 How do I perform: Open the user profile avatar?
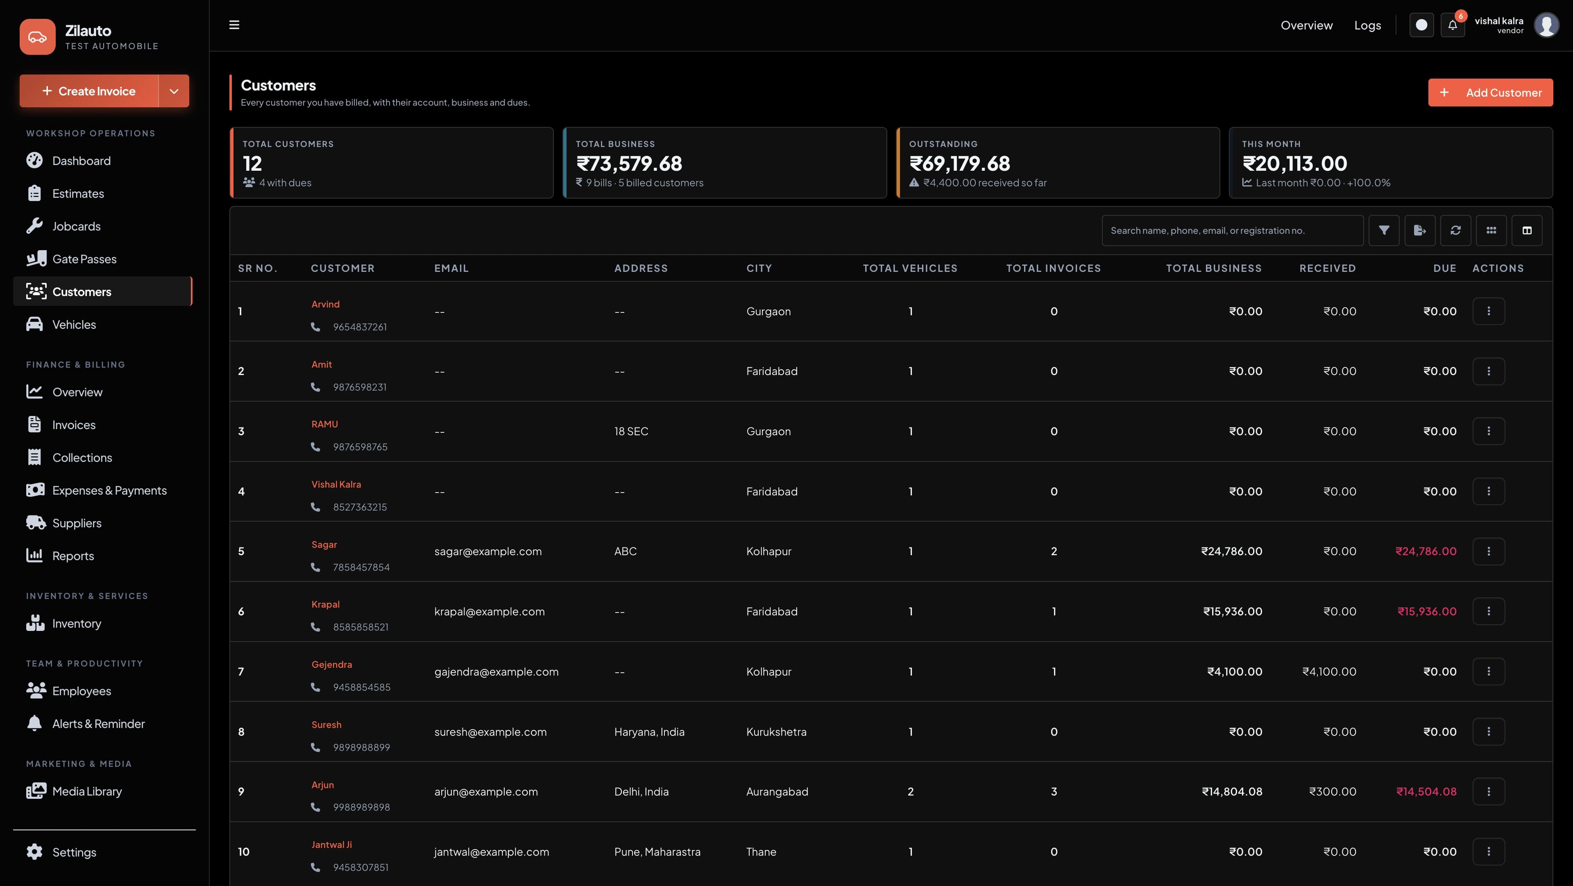(x=1546, y=25)
